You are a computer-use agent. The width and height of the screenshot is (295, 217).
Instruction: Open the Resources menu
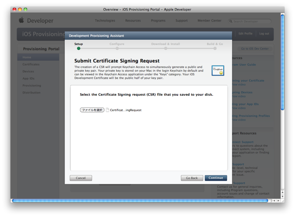coord(133,21)
